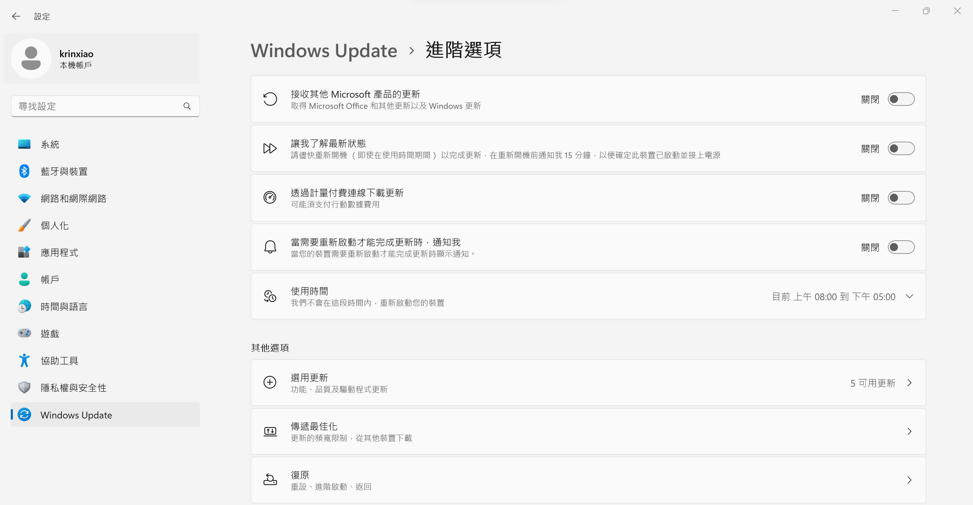Click the search magnifier icon
The width and height of the screenshot is (973, 505).
(x=187, y=106)
